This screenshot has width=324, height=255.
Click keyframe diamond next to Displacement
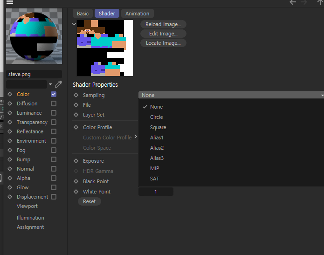[x=10, y=197]
